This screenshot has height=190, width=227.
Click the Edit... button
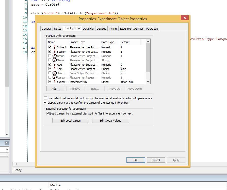[x=95, y=89]
